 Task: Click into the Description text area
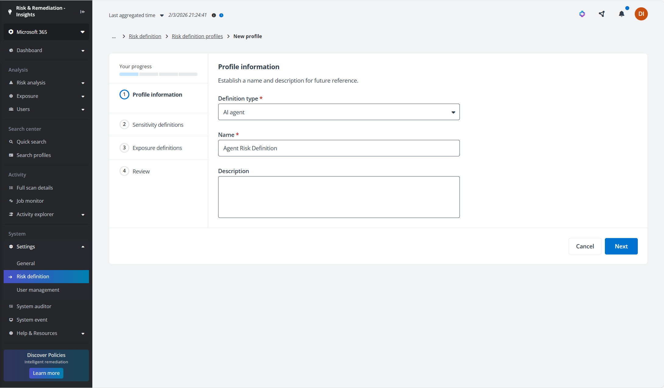tap(339, 197)
